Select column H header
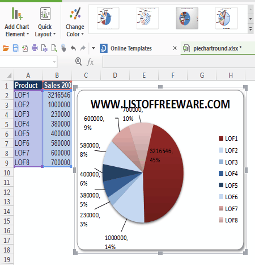The height and width of the screenshot is (265, 255). [x=231, y=75]
